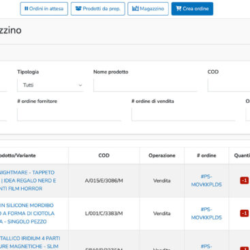
Task: Click the -1 badge in L/001/C/3383/M row
Action: tap(245, 213)
